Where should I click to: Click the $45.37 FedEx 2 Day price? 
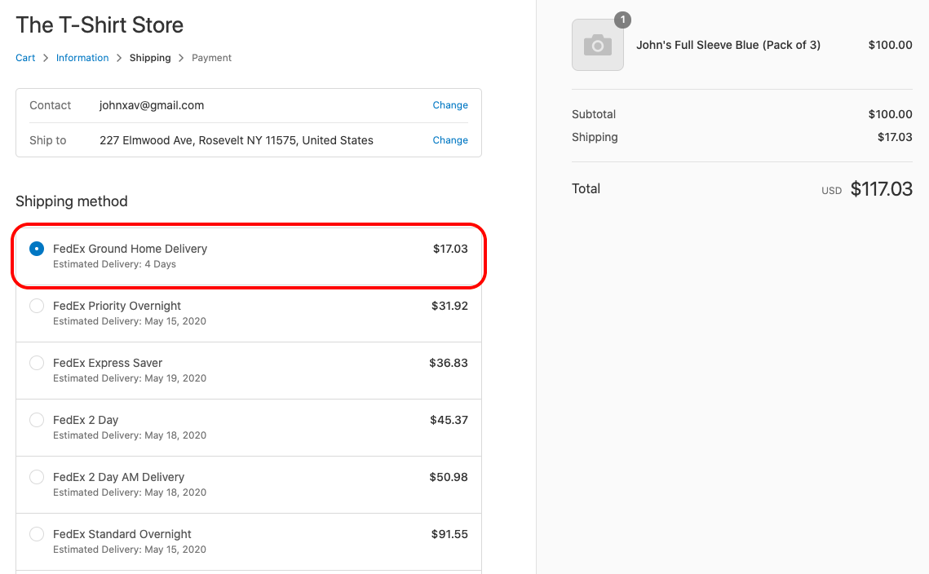pyautogui.click(x=449, y=420)
